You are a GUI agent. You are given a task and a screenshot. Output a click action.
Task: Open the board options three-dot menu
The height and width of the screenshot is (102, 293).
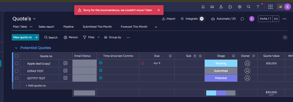(x=284, y=19)
